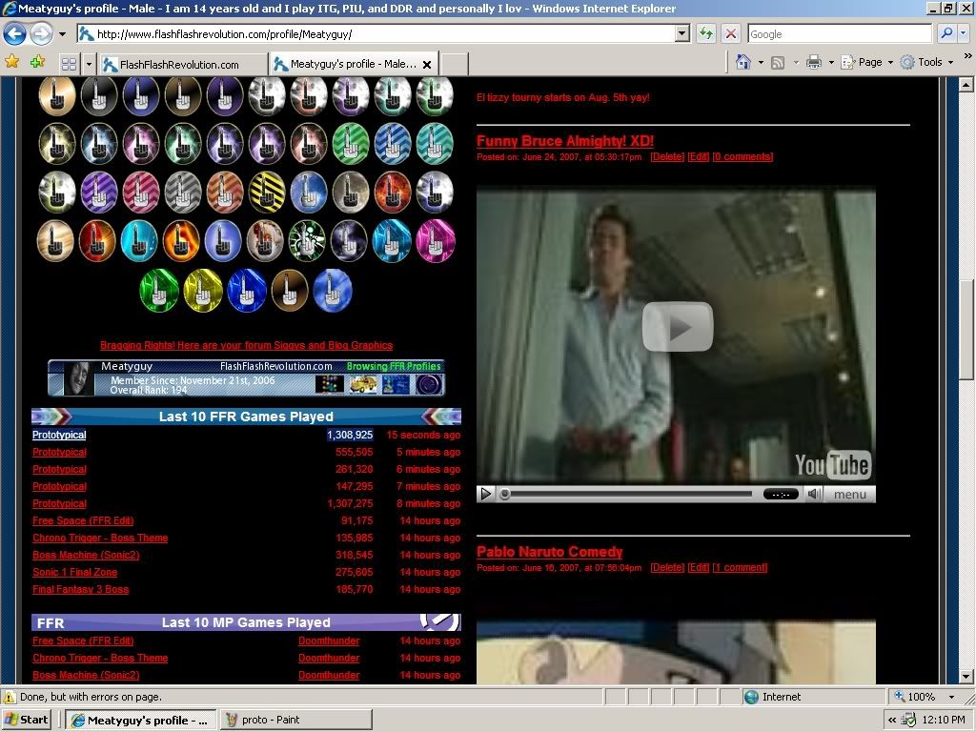The image size is (976, 732).
Task: Click the large play overlay on Bruce Almighty video
Action: coord(677,327)
